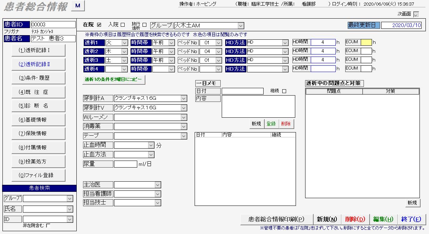This screenshot has width=429, height=234.
Task: Open the HD方法 dropdown for 透析1
Action: [285, 43]
